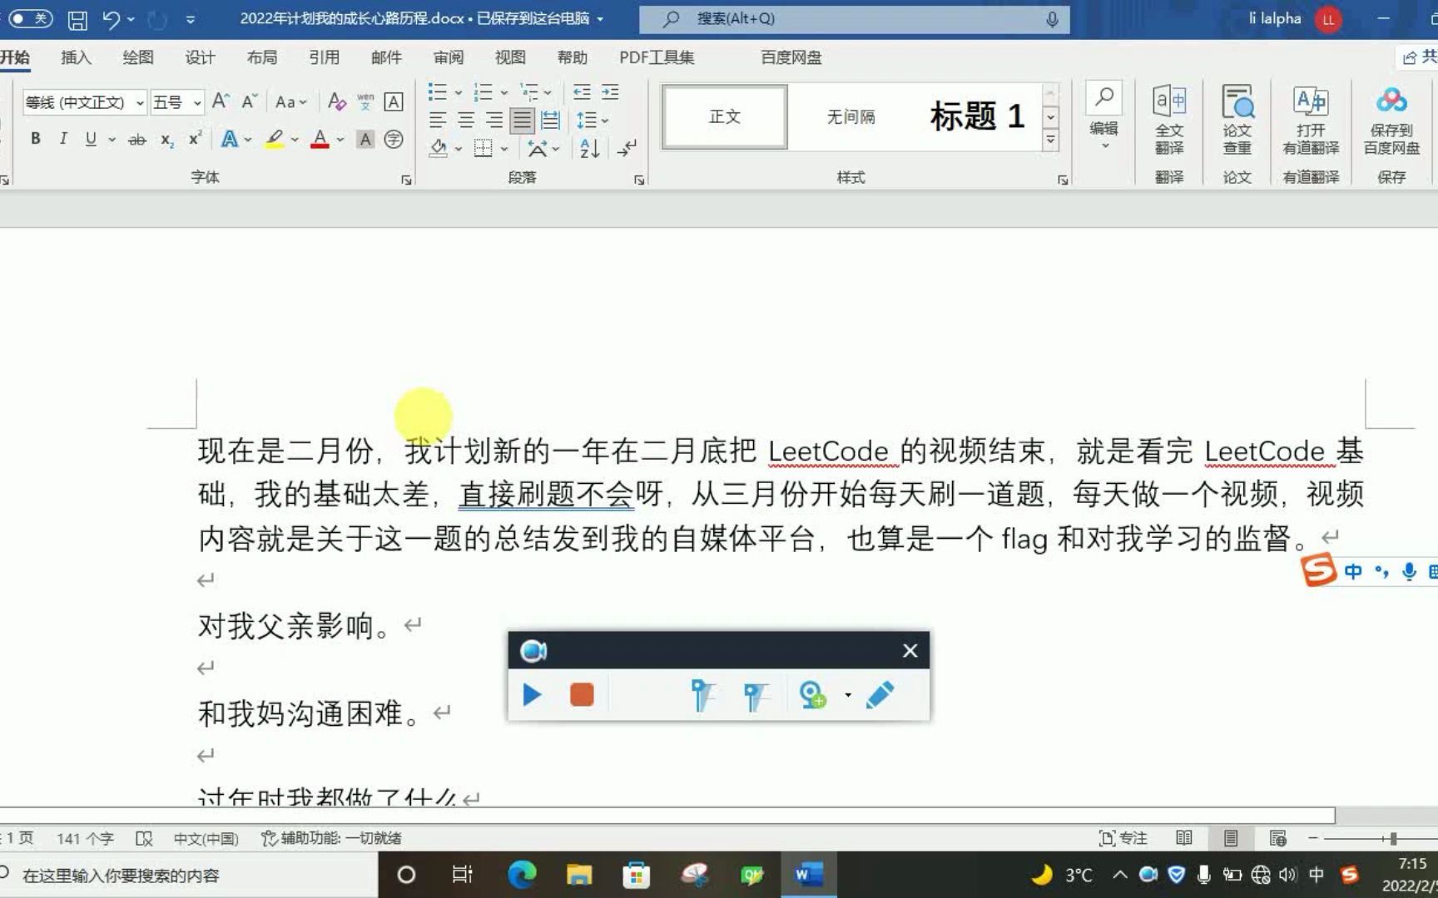This screenshot has width=1438, height=898.
Task: Click the Save icon in title bar
Action: 77,19
